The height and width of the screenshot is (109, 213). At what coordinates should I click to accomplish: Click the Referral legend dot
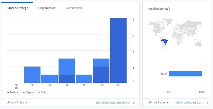pyautogui.click(x=8, y=92)
